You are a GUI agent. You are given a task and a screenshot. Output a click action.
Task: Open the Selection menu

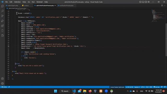(17, 2)
